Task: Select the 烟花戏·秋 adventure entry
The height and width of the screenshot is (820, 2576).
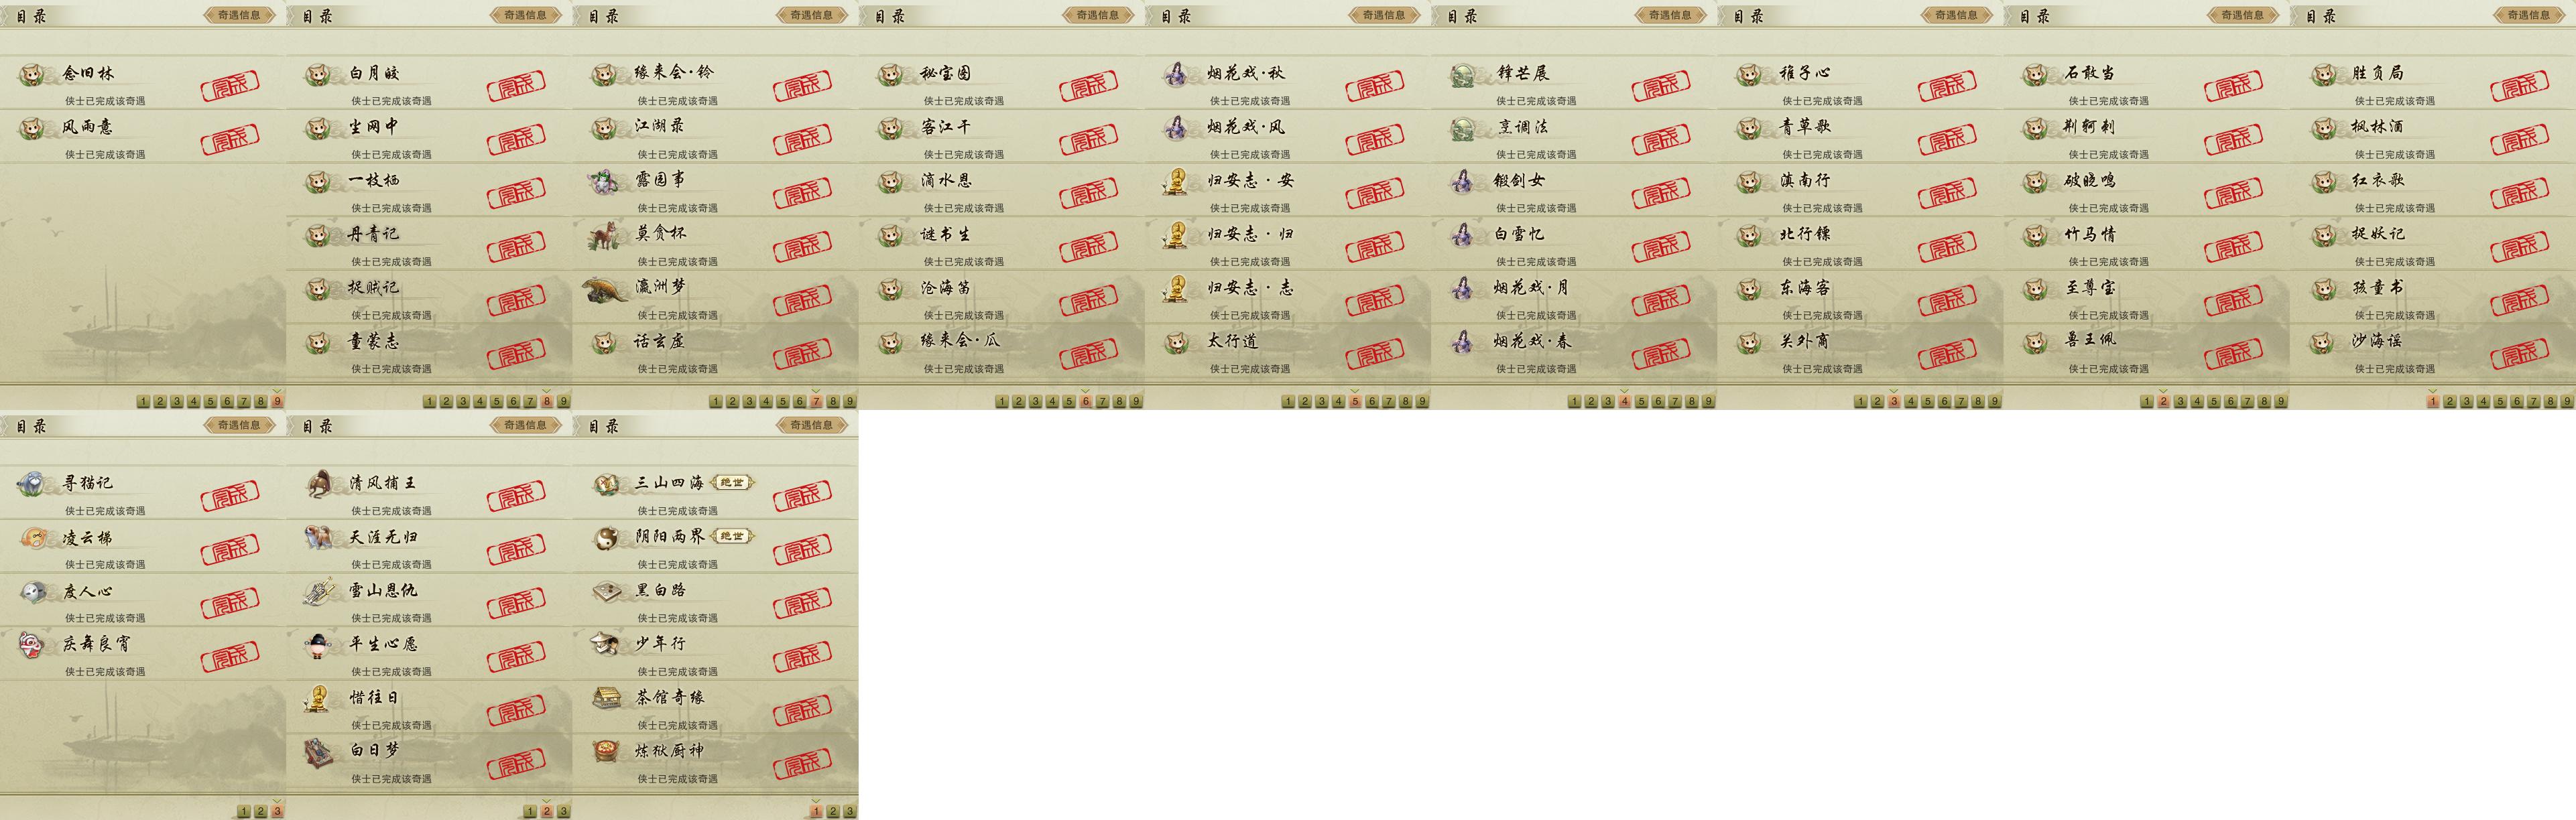Action: [1288, 82]
